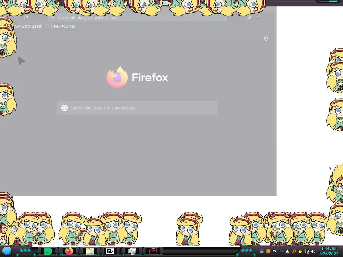Viewport: 343px width, 257px height.
Task: Click the Firefox logo on new tab
Action: tap(117, 77)
